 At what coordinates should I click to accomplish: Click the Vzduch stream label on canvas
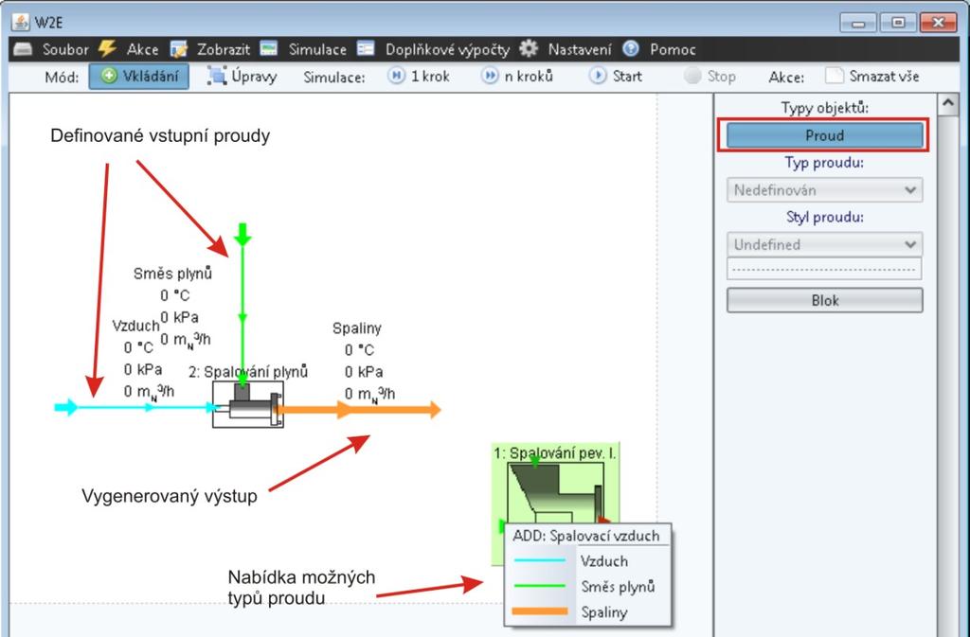click(x=136, y=326)
